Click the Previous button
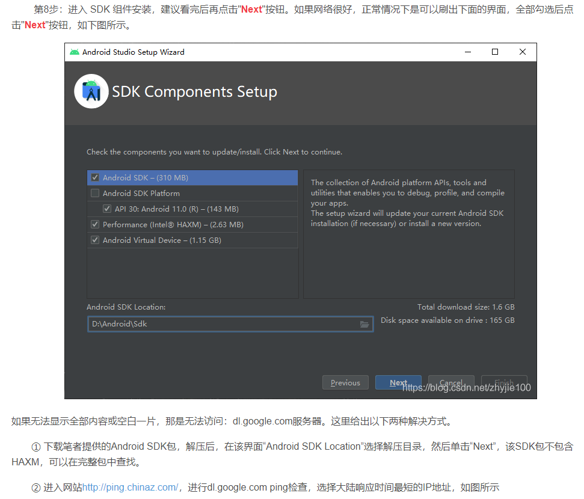This screenshot has width=584, height=499. click(345, 382)
